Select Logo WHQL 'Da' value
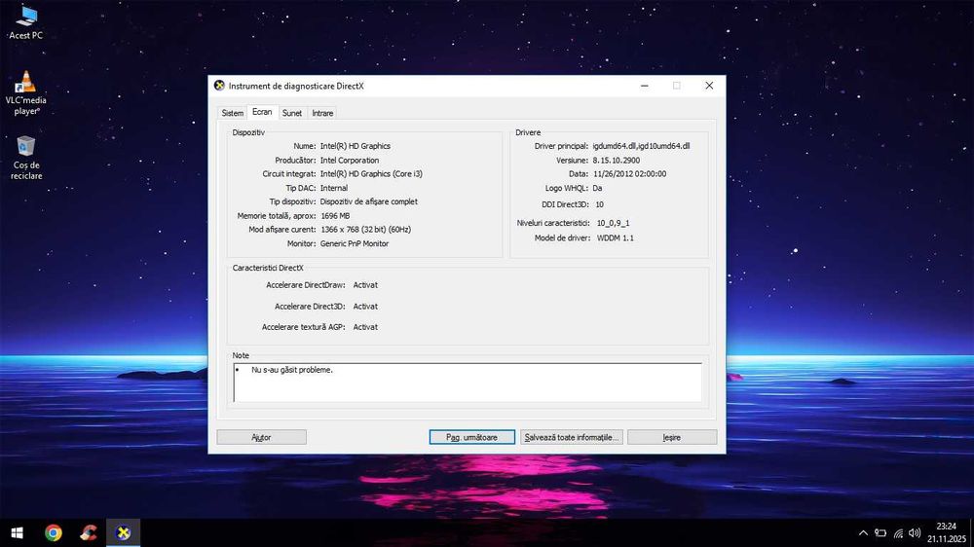The image size is (974, 547). [598, 188]
